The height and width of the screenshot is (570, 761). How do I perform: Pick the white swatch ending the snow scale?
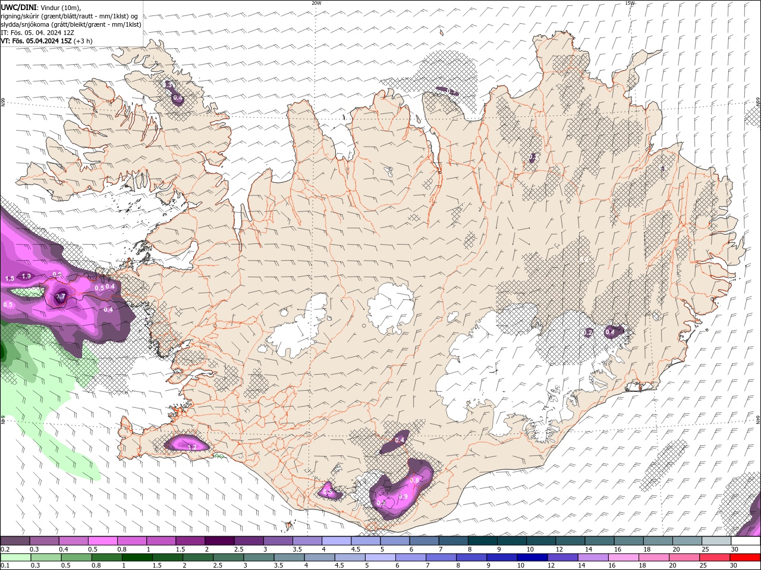pos(746,541)
